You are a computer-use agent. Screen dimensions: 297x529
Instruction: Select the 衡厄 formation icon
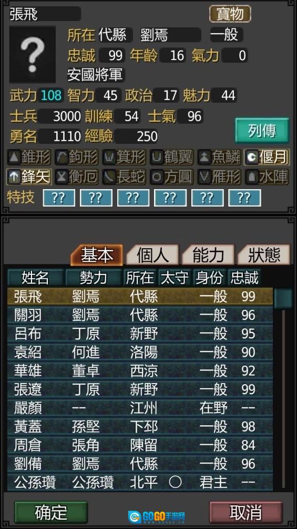pyautogui.click(x=76, y=177)
